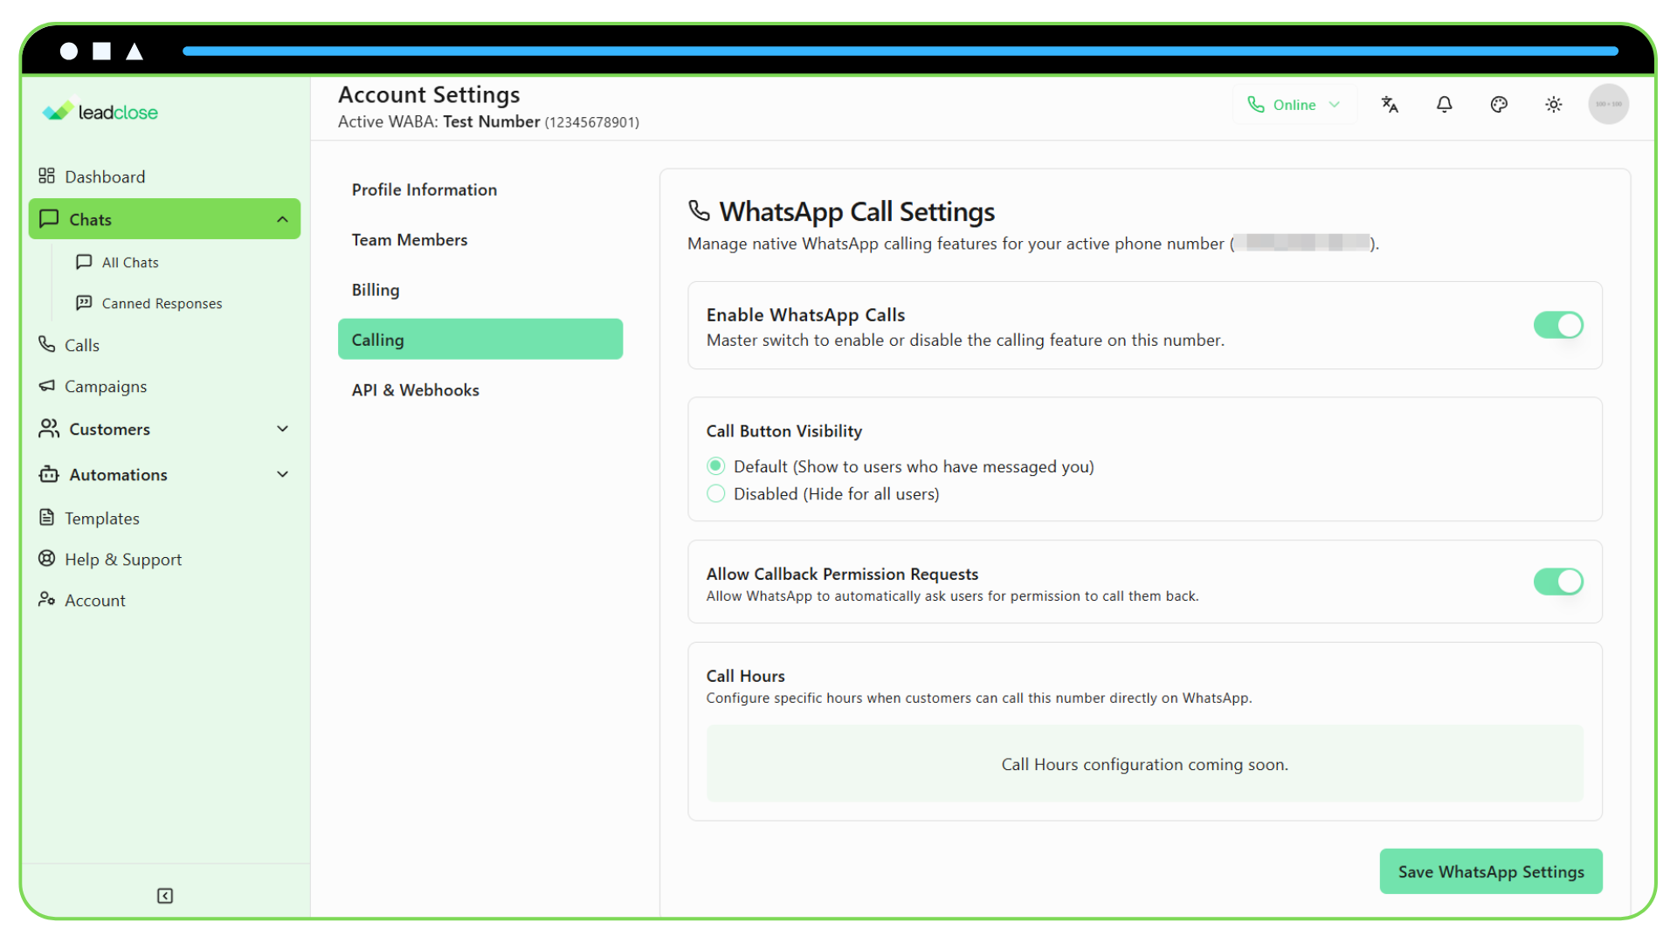1677x943 pixels.
Task: Go to Calls in the sidebar
Action: (x=69, y=345)
